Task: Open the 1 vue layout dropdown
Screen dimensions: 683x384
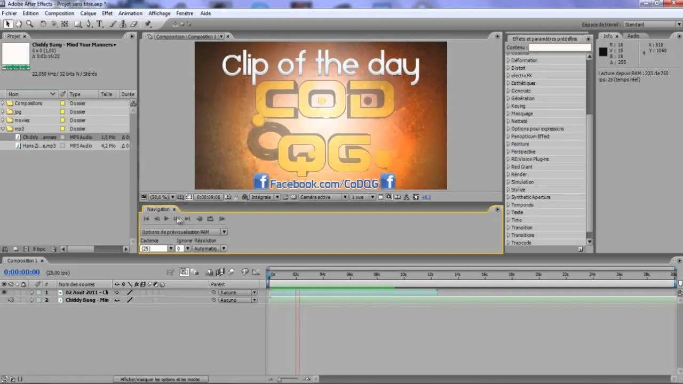Action: pos(363,197)
